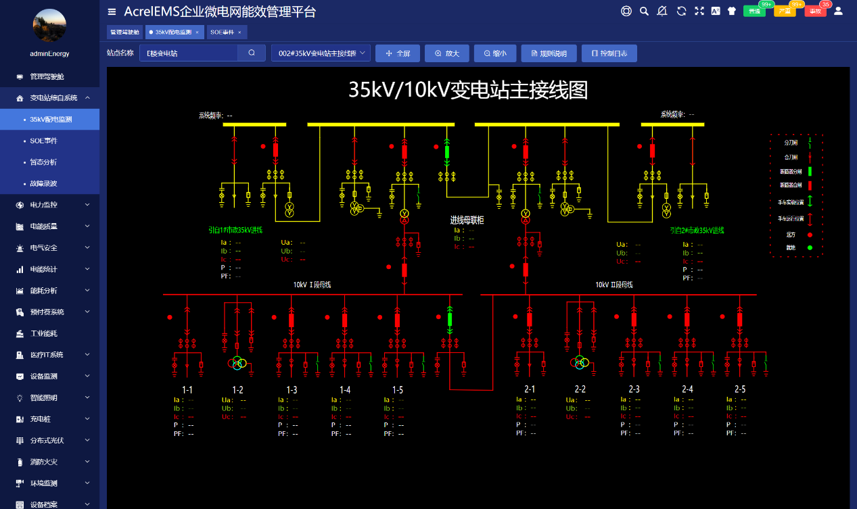This screenshot has height=509, width=857.
Task: Click the red 事故 alarm badge
Action: pyautogui.click(x=815, y=11)
